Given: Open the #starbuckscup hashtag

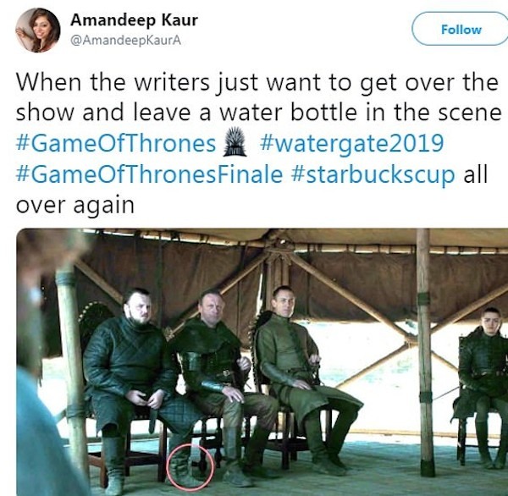Looking at the screenshot, I should tap(373, 174).
